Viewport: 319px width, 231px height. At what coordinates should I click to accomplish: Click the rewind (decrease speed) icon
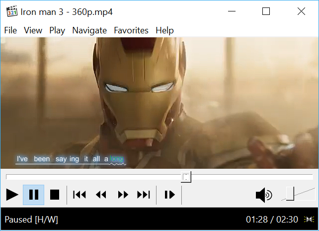(101, 195)
